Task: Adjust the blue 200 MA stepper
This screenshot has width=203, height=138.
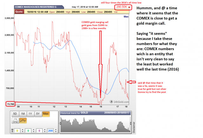Action: click(x=56, y=131)
